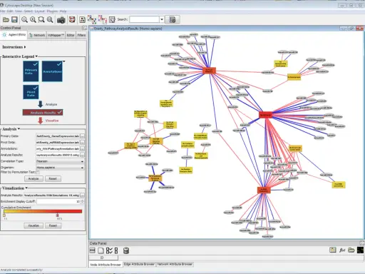This screenshot has width=365, height=274.
Task: Switch to Network Attribute Browser tab
Action: tap(175, 264)
